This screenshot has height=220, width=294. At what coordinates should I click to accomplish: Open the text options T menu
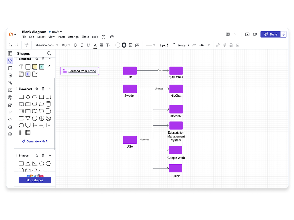[x=108, y=45]
